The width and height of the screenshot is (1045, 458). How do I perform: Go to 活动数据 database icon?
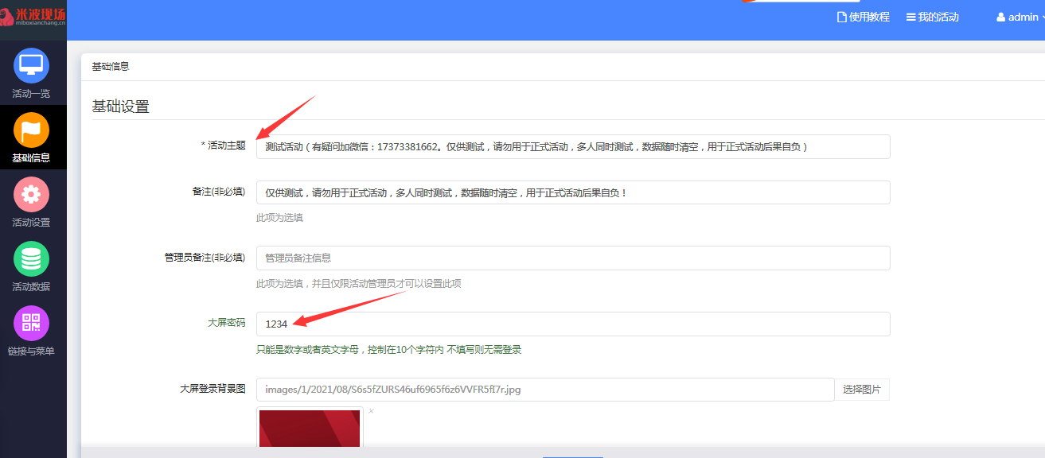pos(31,259)
